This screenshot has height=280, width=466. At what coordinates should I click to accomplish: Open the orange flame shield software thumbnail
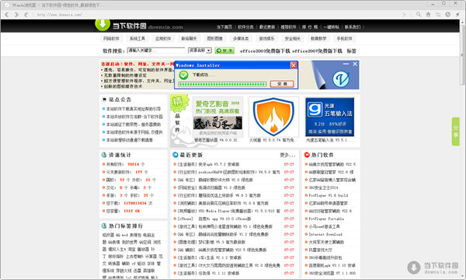pyautogui.click(x=273, y=117)
